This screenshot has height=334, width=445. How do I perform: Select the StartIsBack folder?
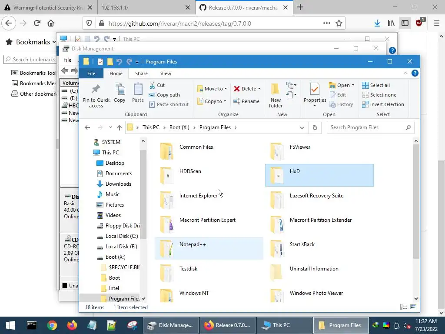(319, 248)
